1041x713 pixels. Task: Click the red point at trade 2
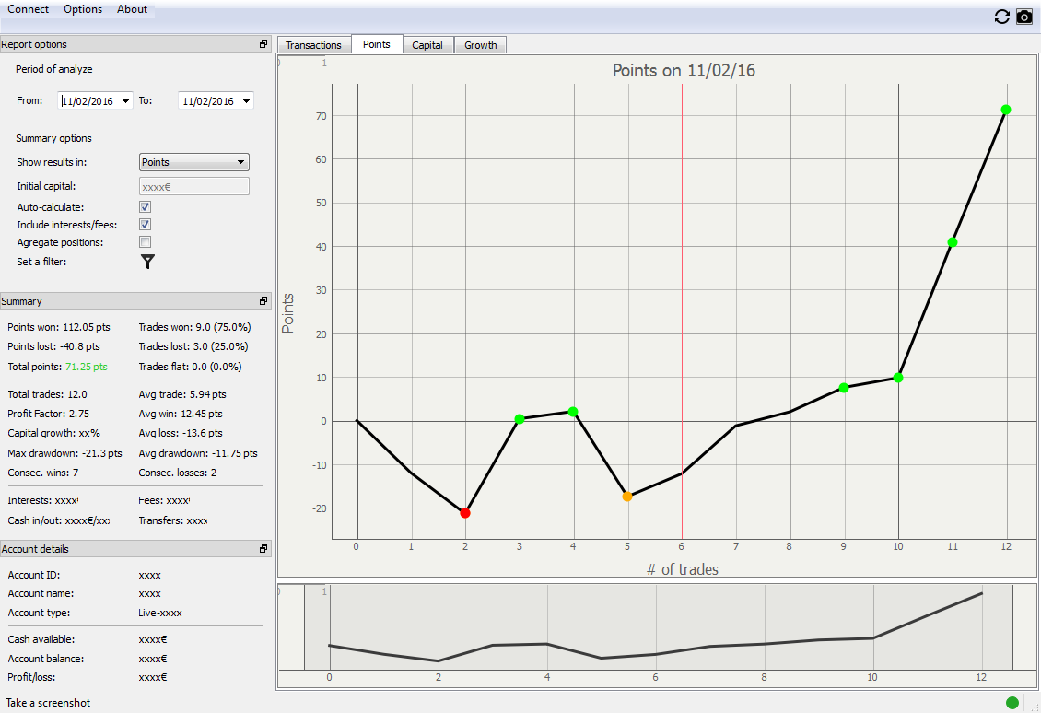pos(464,512)
